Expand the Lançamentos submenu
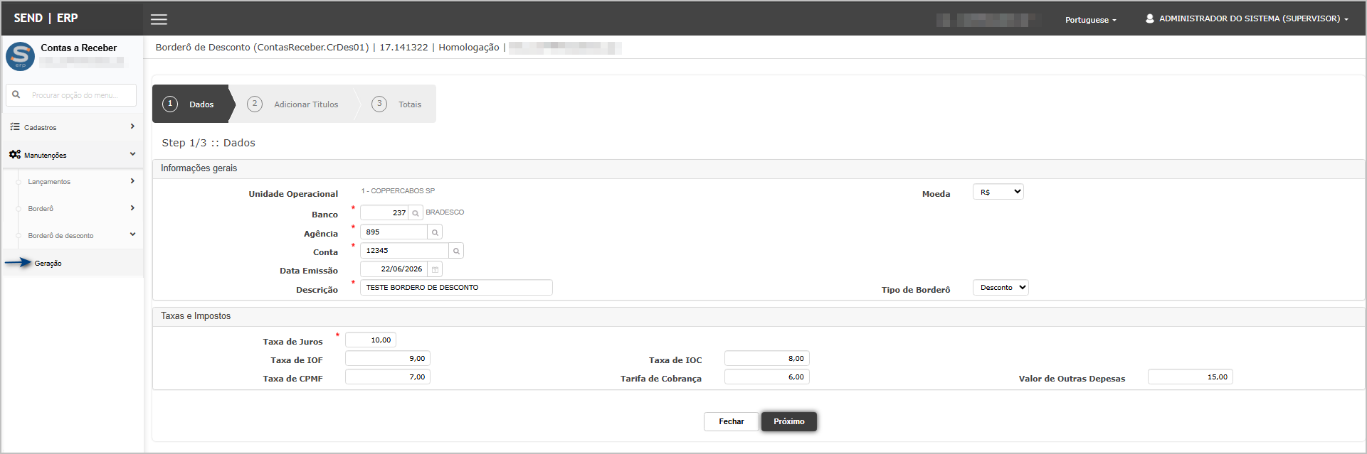1367x454 pixels. click(x=78, y=182)
